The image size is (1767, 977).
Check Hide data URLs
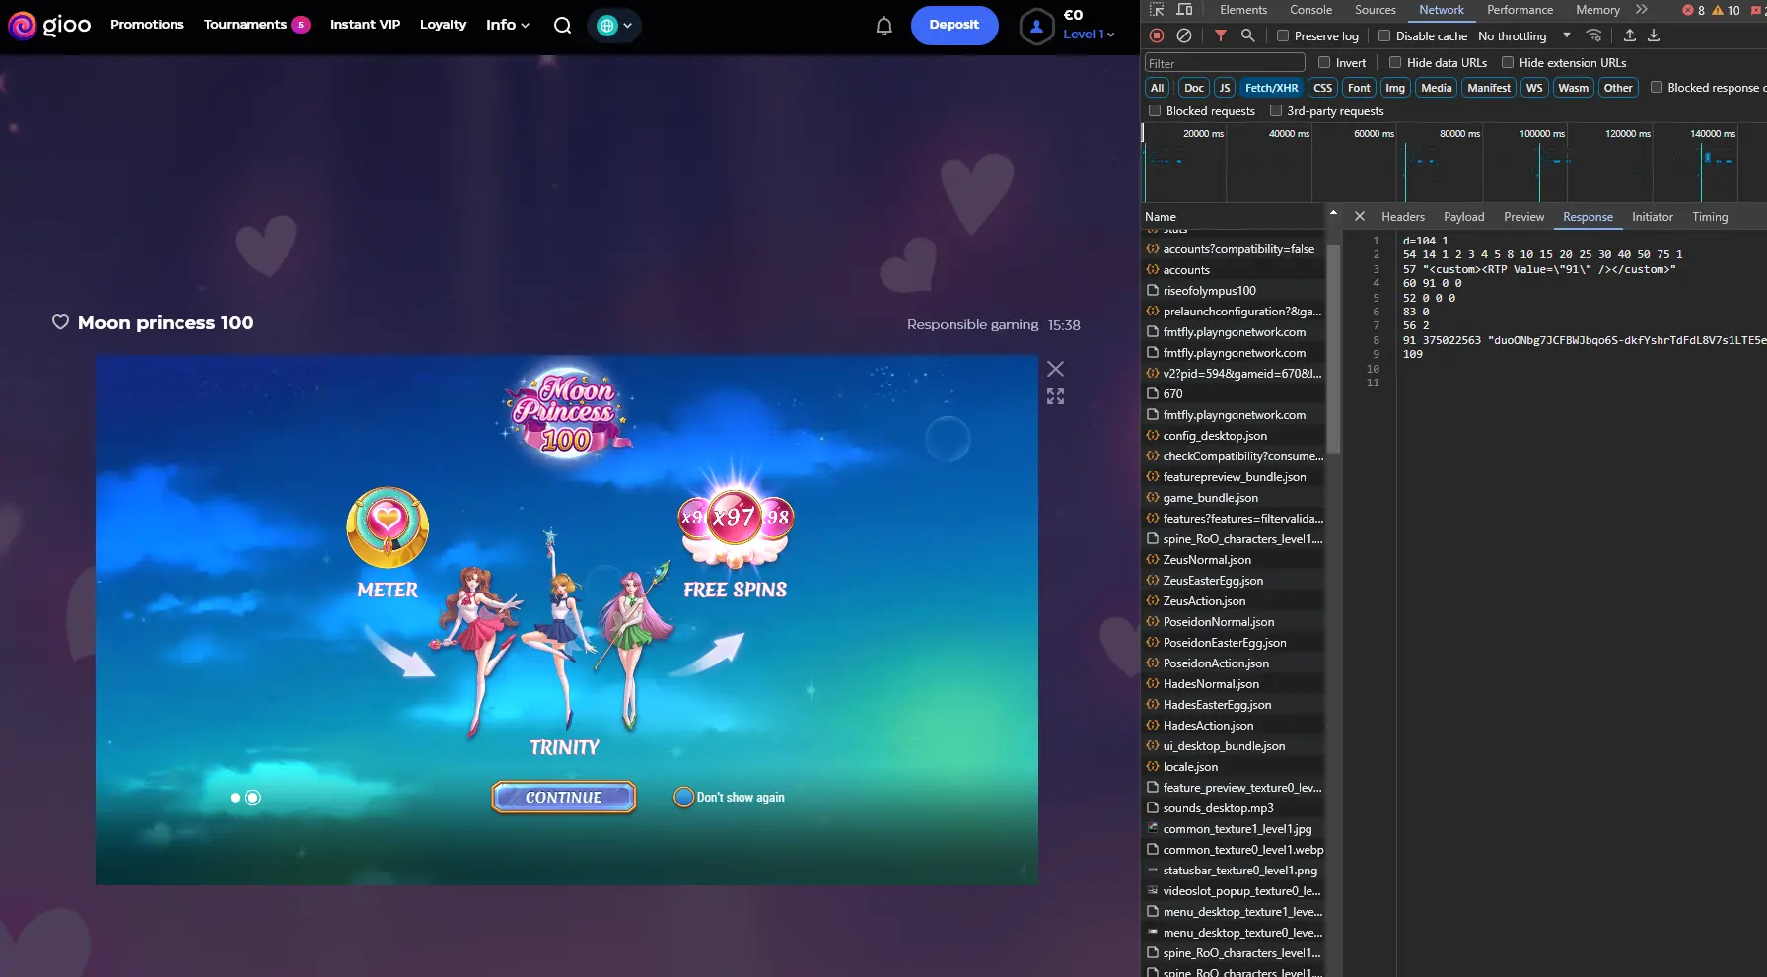click(1395, 62)
